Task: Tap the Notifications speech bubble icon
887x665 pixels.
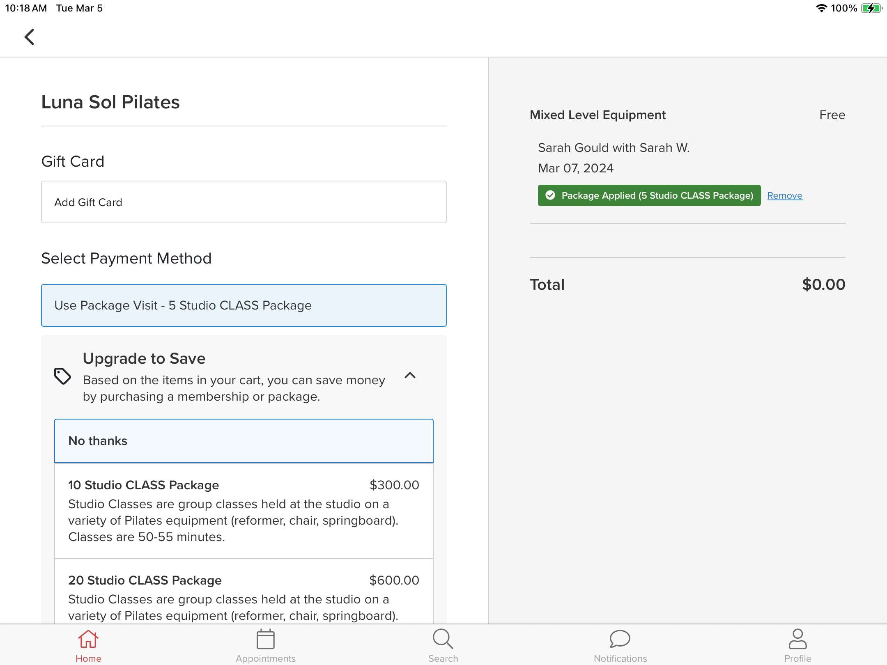Action: pos(620,639)
